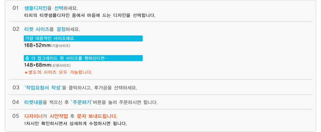The height and width of the screenshot is (132, 321).
Task: Click the blue '티켓 사이즈' heading
Action: point(37,29)
